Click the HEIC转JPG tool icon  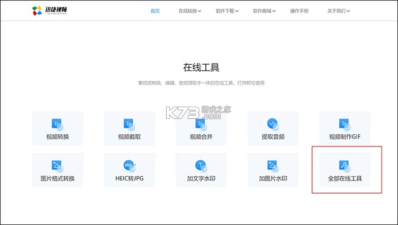(x=129, y=166)
